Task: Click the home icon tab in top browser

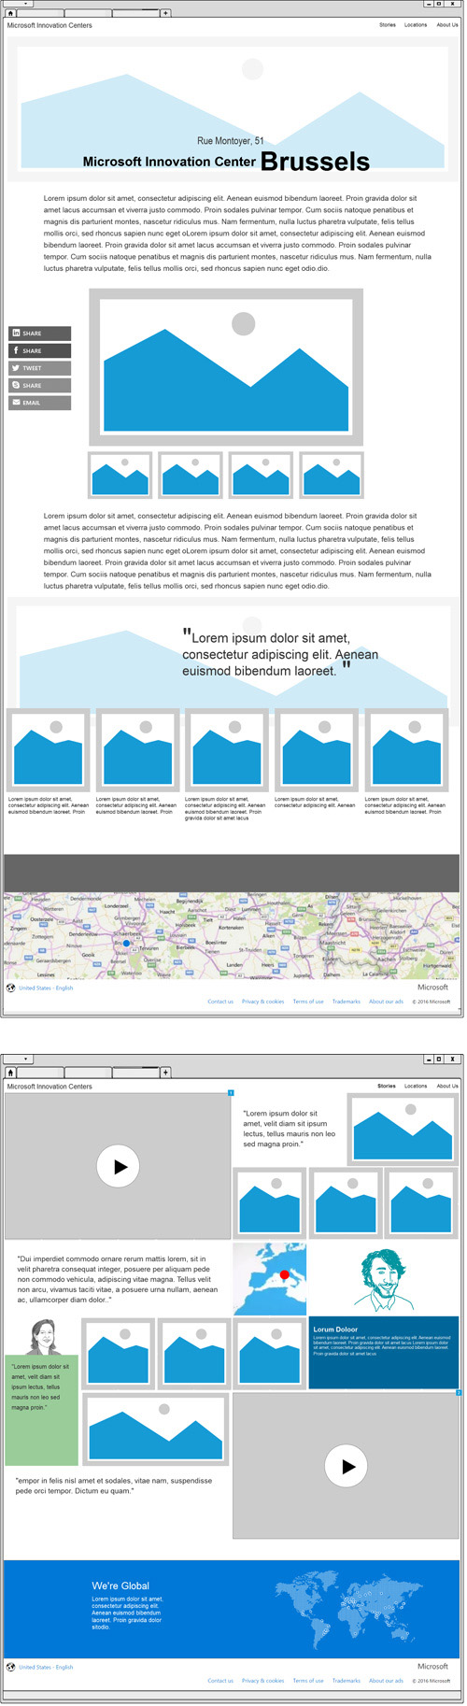Action: coord(11,14)
